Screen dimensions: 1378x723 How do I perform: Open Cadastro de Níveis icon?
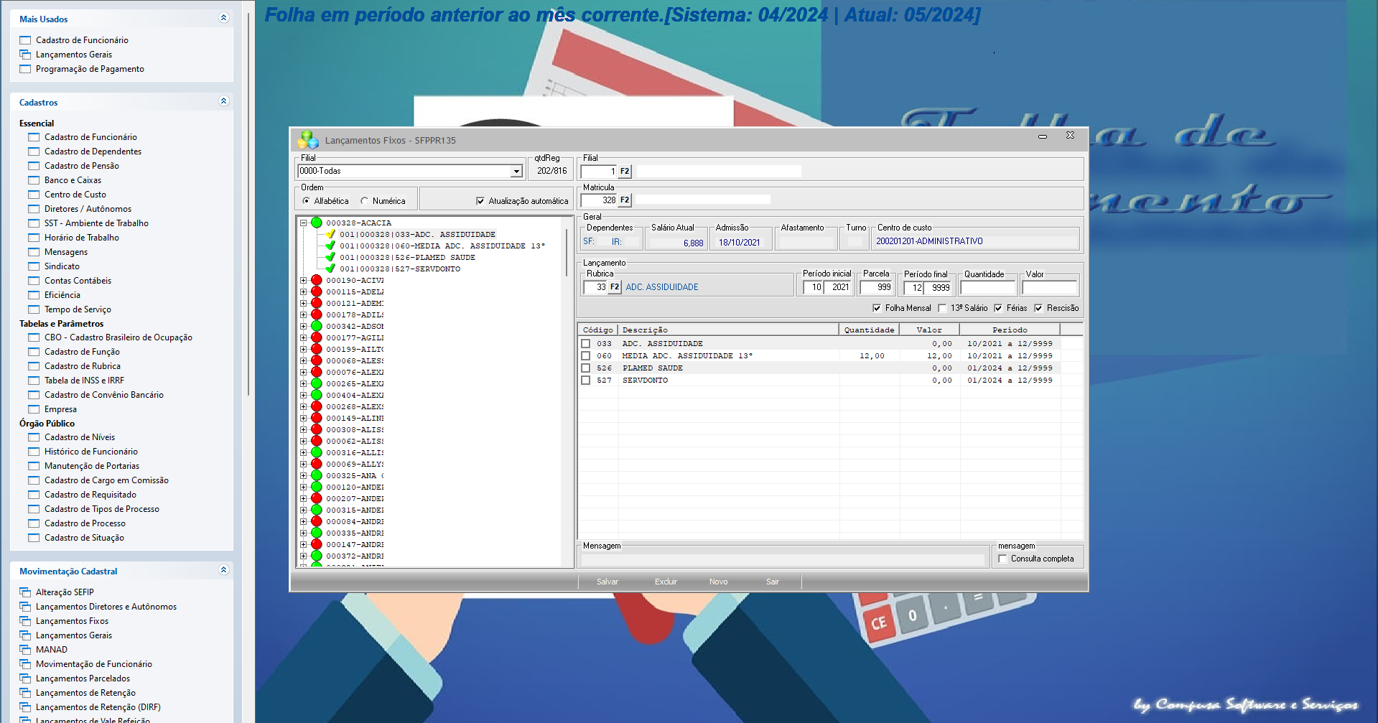[x=34, y=437]
